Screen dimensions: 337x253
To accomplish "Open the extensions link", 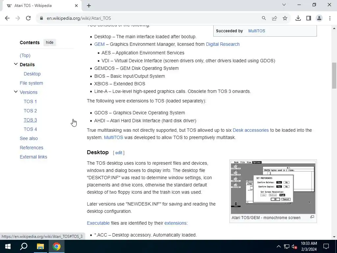I will (175, 223).
